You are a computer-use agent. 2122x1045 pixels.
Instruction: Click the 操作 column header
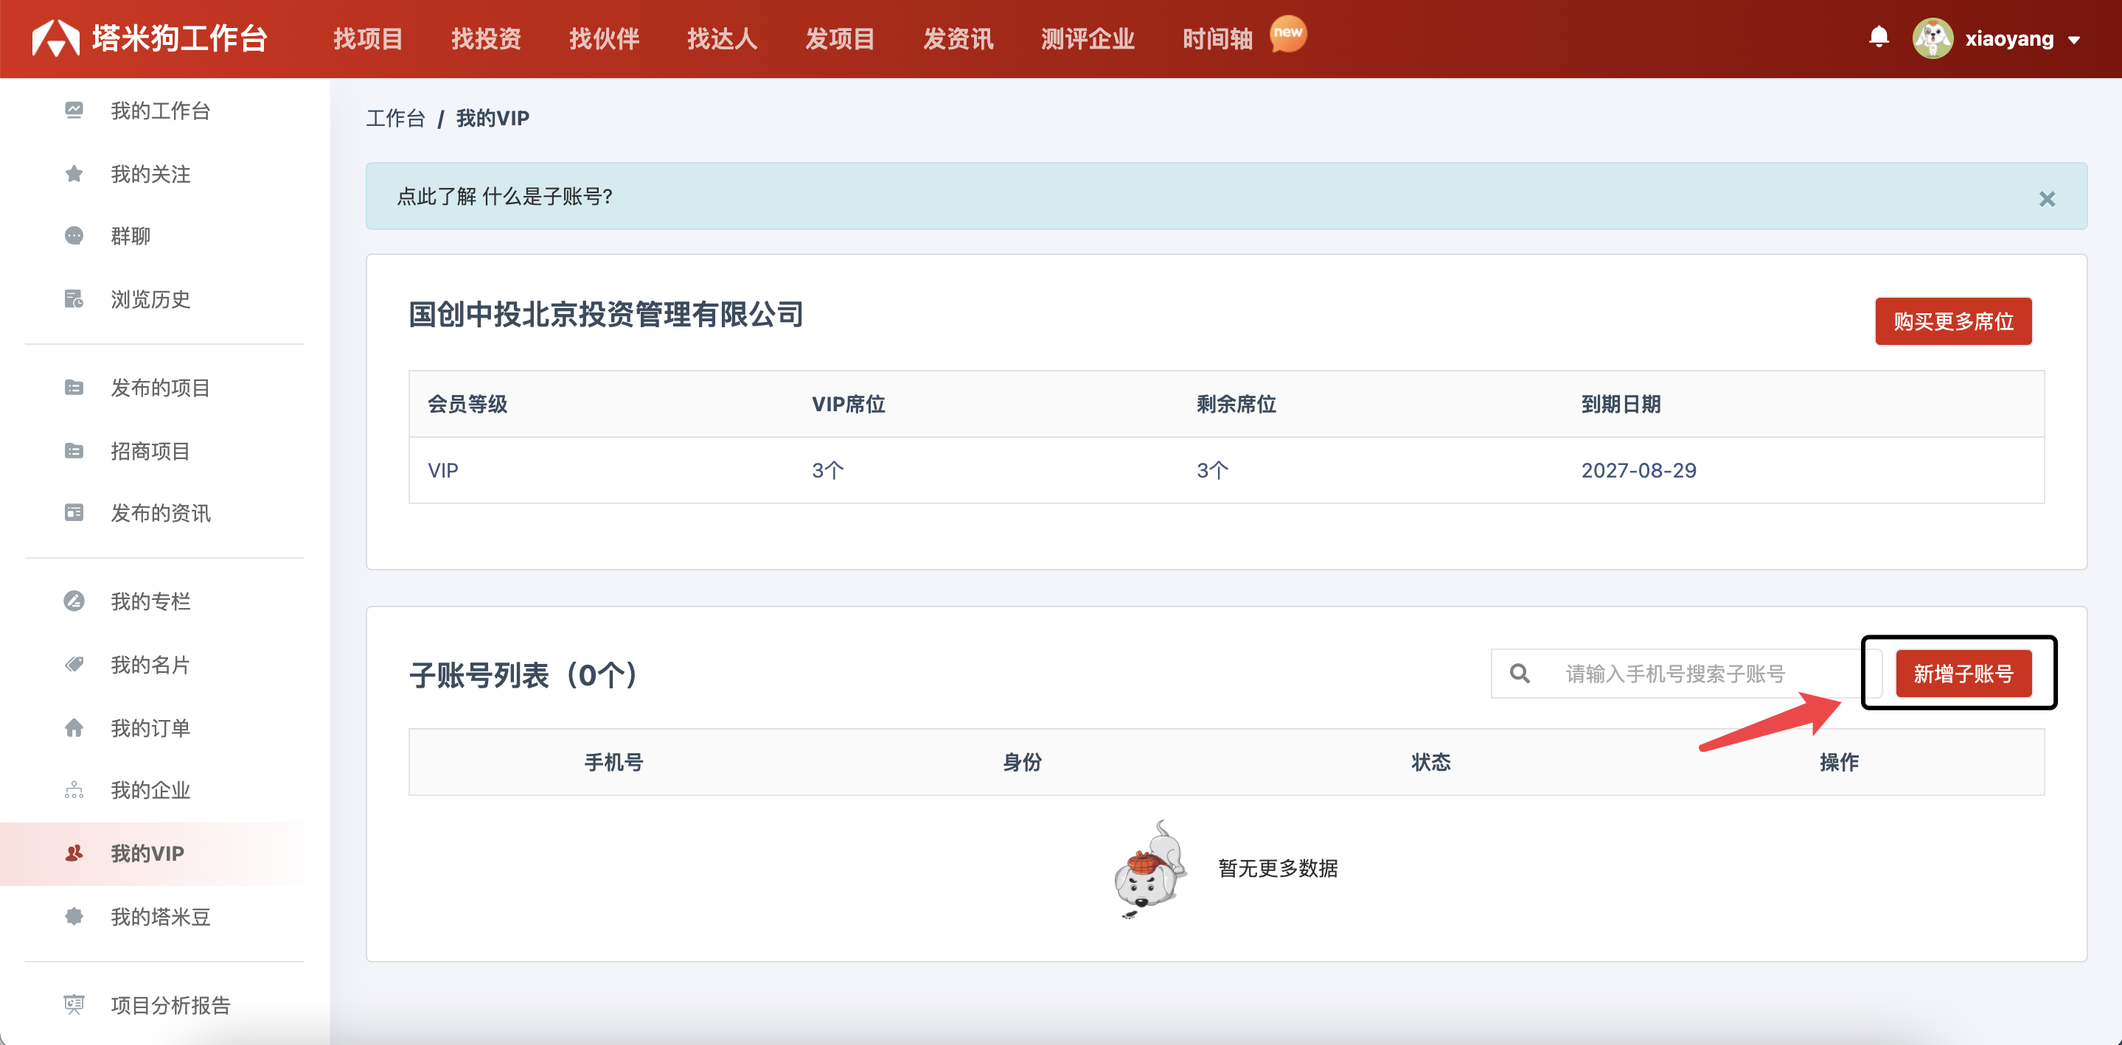coord(1840,762)
